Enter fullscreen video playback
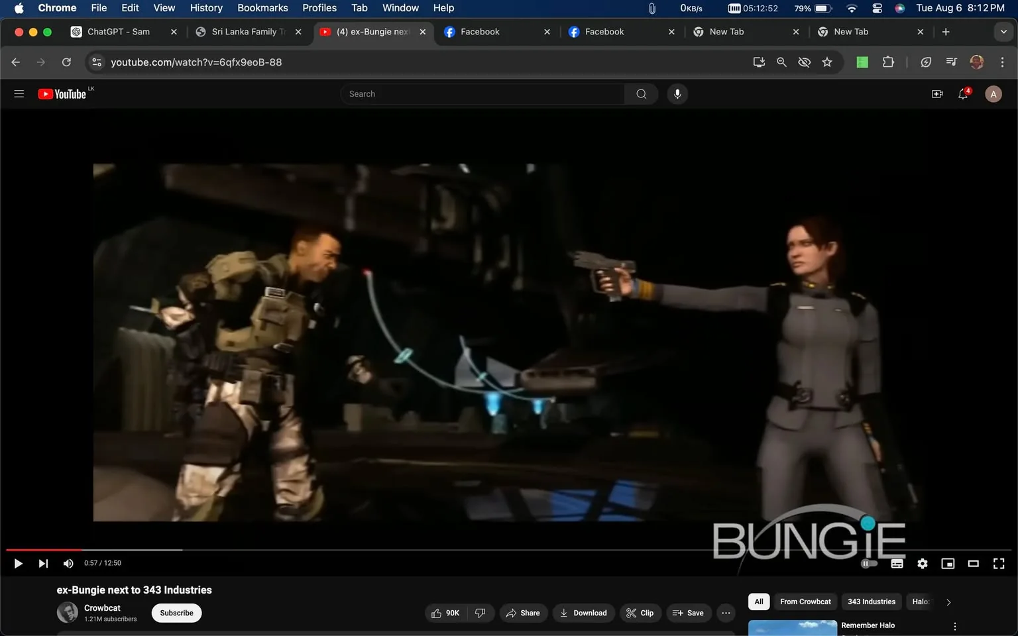The height and width of the screenshot is (636, 1018). tap(998, 563)
